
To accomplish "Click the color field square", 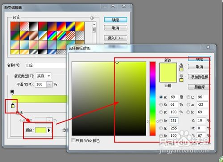I will pyautogui.click(x=109, y=99).
